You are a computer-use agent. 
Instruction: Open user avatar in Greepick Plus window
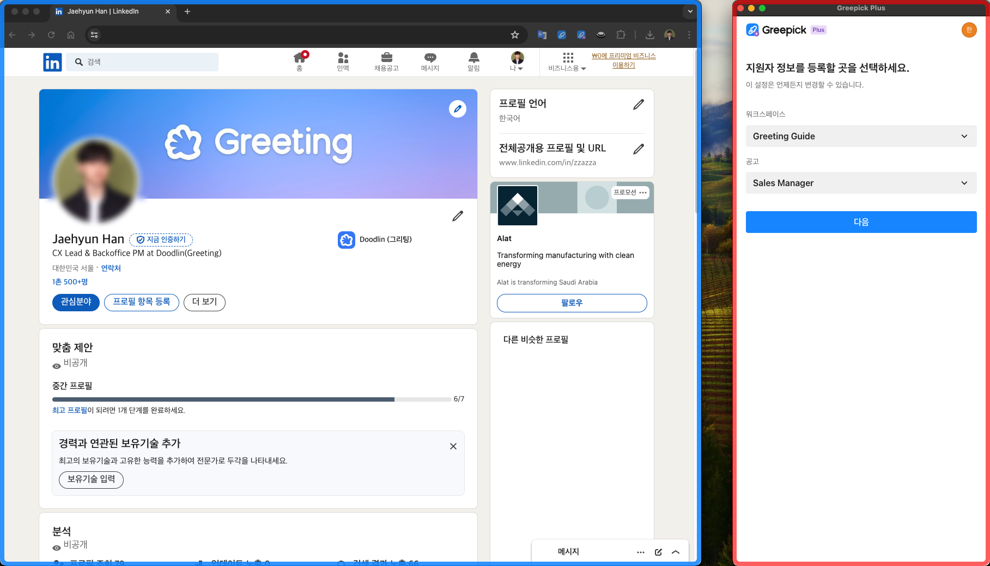(969, 30)
